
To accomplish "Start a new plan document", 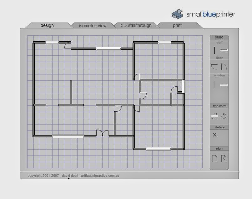I will click(x=214, y=159).
